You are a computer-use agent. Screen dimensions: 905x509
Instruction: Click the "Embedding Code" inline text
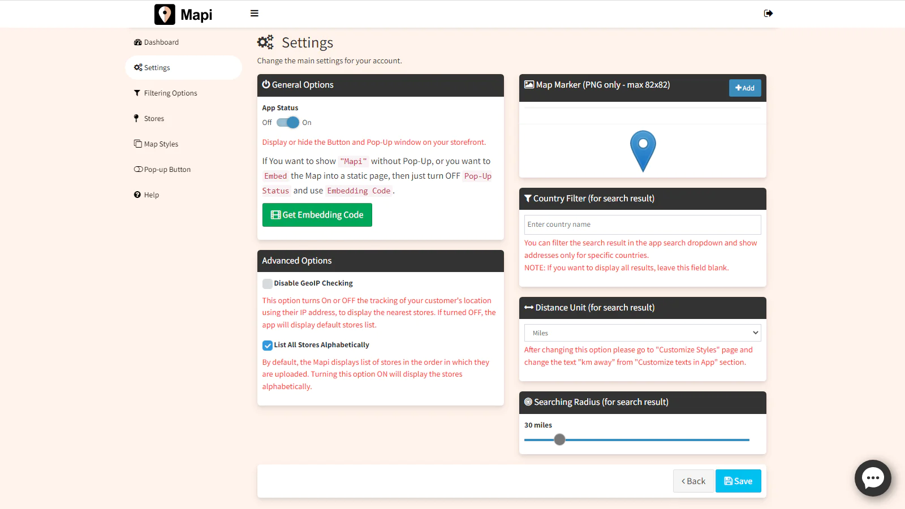point(359,191)
